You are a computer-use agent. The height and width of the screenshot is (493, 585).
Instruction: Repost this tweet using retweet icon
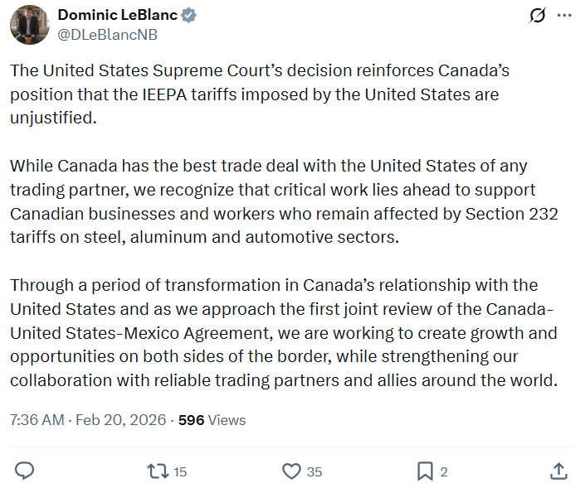[156, 471]
